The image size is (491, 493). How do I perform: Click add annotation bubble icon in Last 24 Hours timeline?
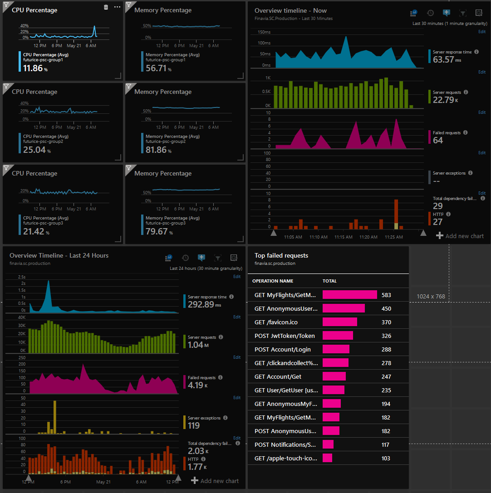point(201,258)
